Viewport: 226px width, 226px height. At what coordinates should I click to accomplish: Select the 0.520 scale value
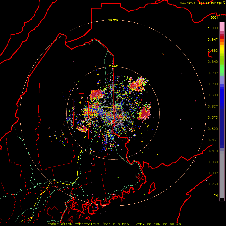(213, 129)
